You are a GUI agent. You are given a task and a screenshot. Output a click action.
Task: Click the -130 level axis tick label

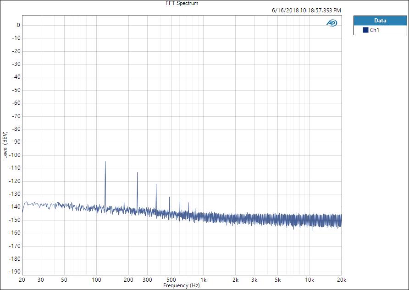(x=14, y=194)
